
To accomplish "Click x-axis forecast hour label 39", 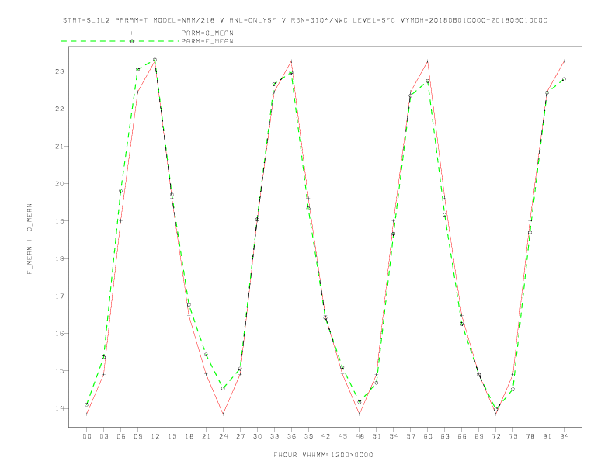I will (308, 436).
